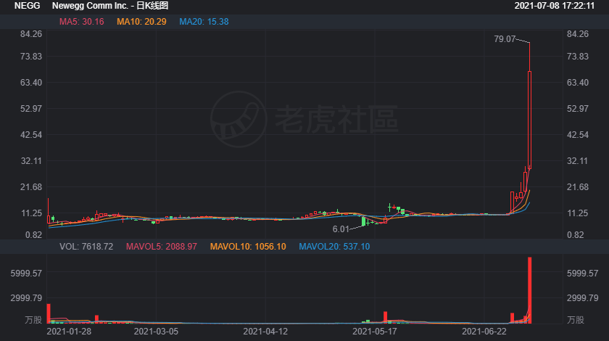Select the MA20: 15.38 indicator label
The image size is (609, 341).
204,22
